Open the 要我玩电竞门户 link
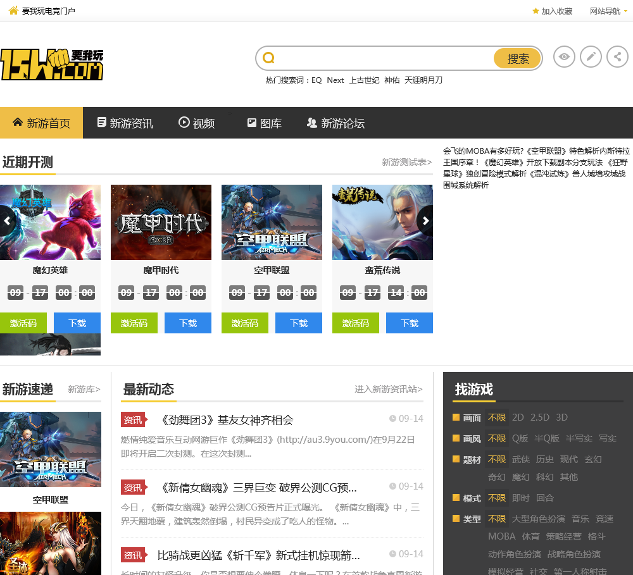The width and height of the screenshot is (633, 575). pyautogui.click(x=49, y=11)
